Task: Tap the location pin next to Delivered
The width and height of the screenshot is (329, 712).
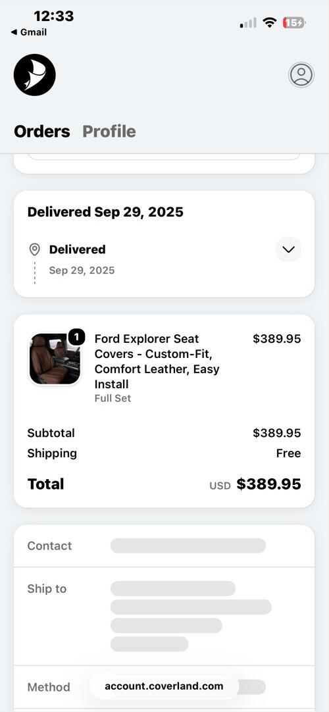Action: (34, 249)
